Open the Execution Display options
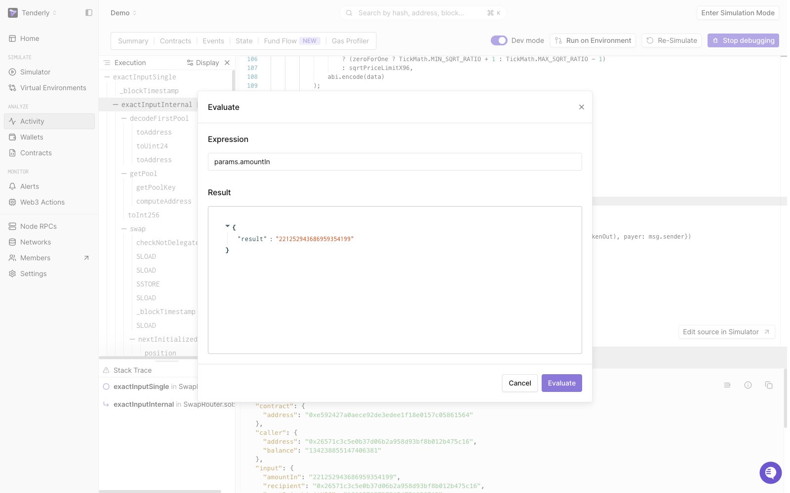 (203, 63)
